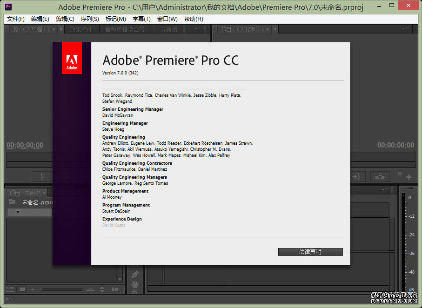Click the name Al Mooney
Screen dimensions: 422x308
[x=112, y=197]
